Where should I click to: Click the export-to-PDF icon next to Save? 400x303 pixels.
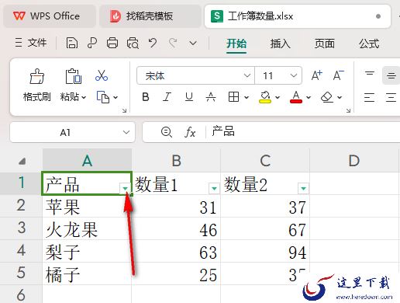point(92,43)
